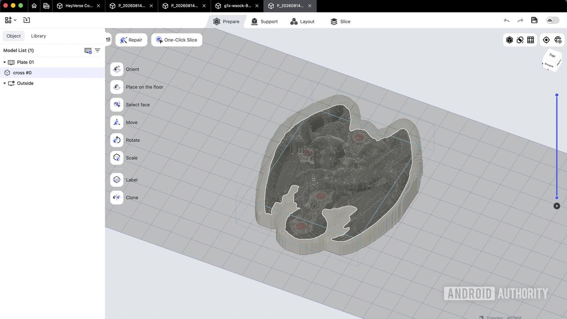Click the Repair button
567x319 pixels.
click(131, 40)
